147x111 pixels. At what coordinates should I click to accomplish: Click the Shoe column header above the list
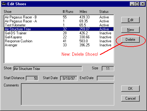pyautogui.click(x=8, y=12)
